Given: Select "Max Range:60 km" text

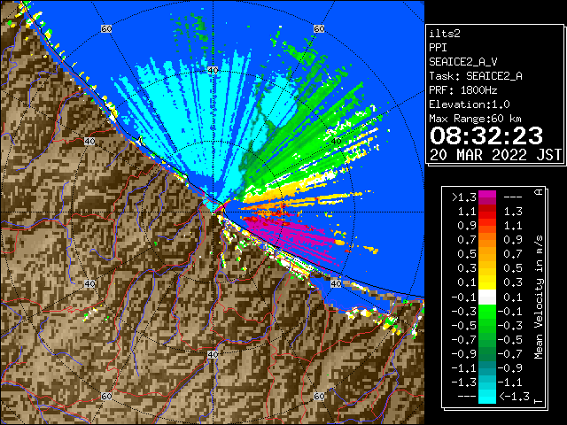Looking at the screenshot, I should (475, 119).
